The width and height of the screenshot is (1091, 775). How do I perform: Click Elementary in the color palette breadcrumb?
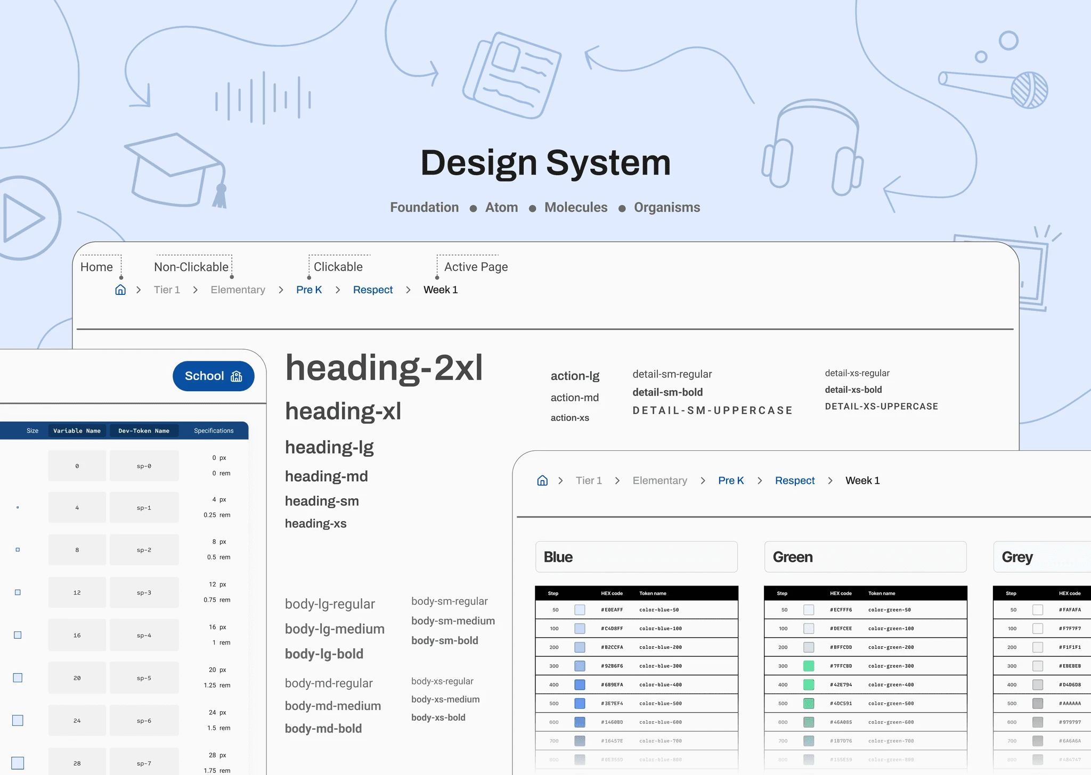(x=660, y=481)
